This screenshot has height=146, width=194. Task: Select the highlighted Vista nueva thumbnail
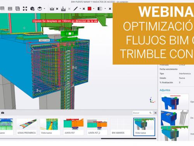(144, 127)
